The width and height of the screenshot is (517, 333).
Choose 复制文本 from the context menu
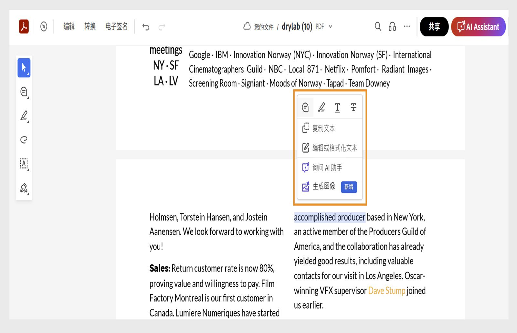pos(323,128)
